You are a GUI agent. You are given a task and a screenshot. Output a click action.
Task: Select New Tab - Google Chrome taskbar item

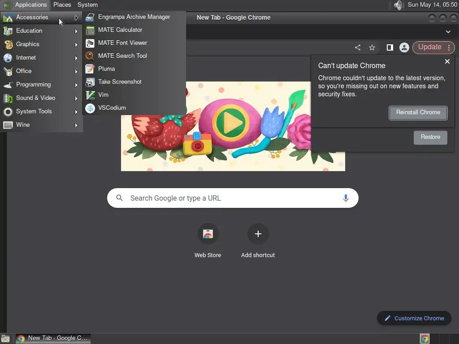tap(53, 338)
